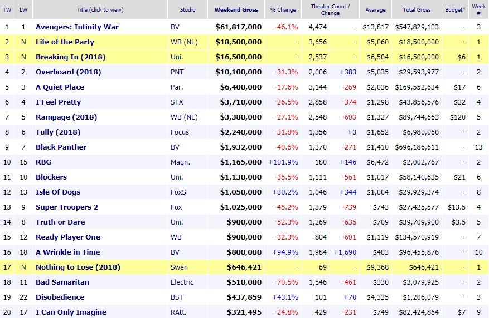The height and width of the screenshot is (318, 489).
Task: Select the $18,500,000 weekend gross cell
Action: pyautogui.click(x=238, y=42)
